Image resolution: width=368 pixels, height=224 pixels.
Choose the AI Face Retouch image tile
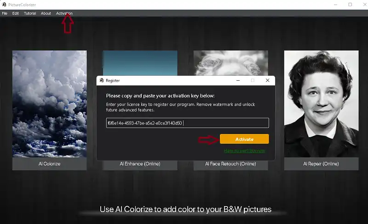[230, 62]
